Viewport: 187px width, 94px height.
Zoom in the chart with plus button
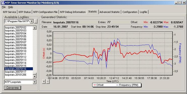[44, 82]
